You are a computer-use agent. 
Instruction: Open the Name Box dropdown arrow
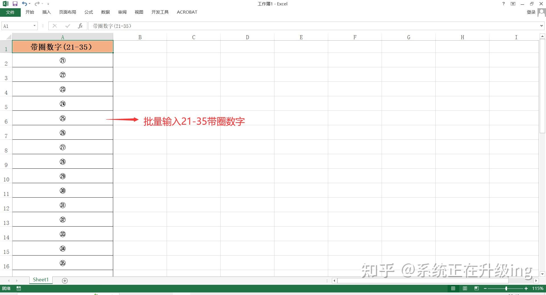tap(35, 26)
